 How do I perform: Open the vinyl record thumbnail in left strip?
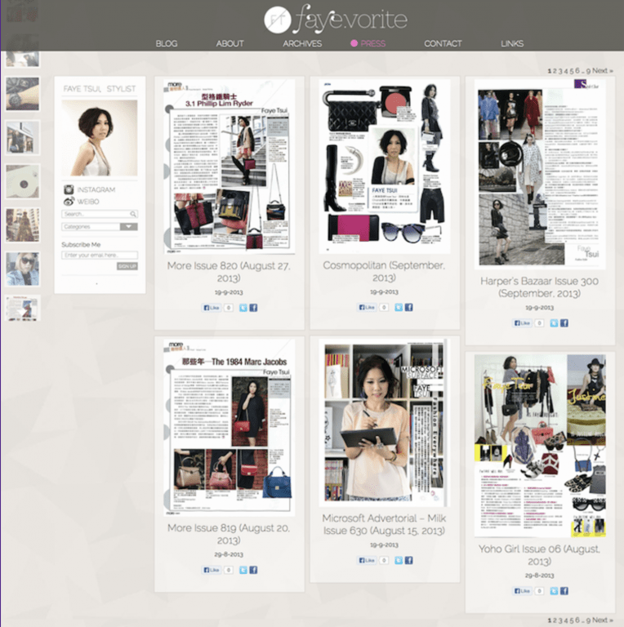pos(23,181)
